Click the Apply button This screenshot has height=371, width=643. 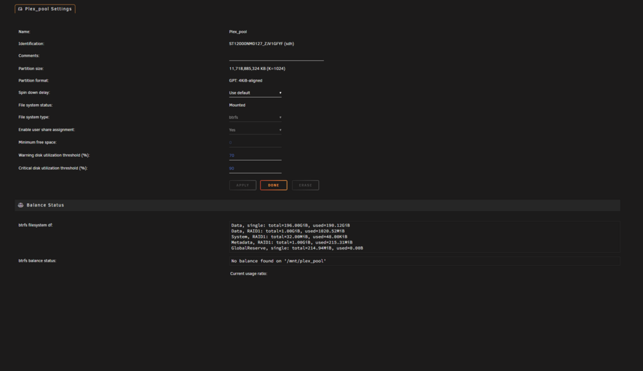point(243,185)
